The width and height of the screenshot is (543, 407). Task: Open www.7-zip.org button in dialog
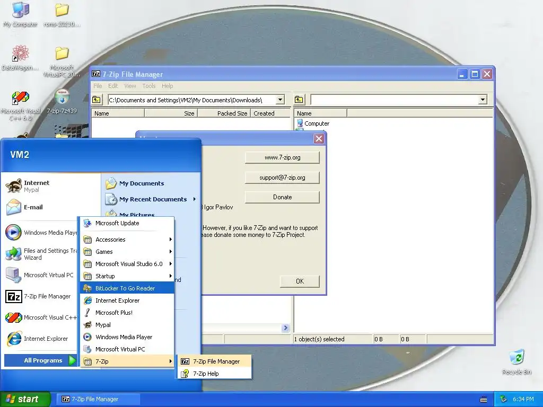pyautogui.click(x=282, y=157)
